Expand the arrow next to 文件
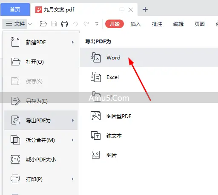Image resolution: width=218 pixels, height=195 pixels. [x=30, y=24]
